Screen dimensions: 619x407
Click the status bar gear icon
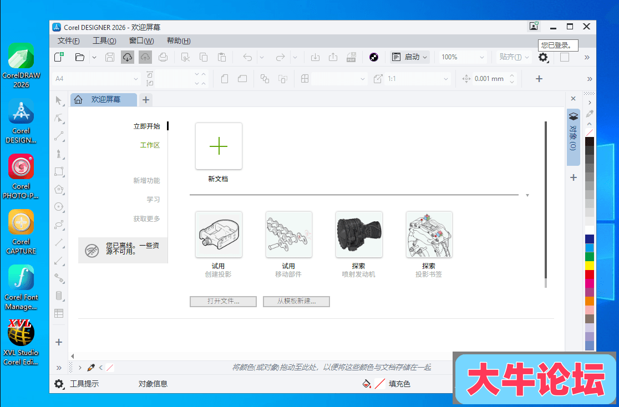[x=59, y=384]
